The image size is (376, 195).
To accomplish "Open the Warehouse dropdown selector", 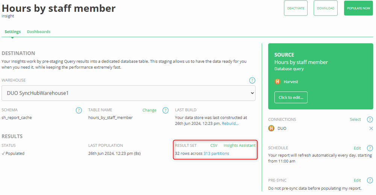I will 129,93.
